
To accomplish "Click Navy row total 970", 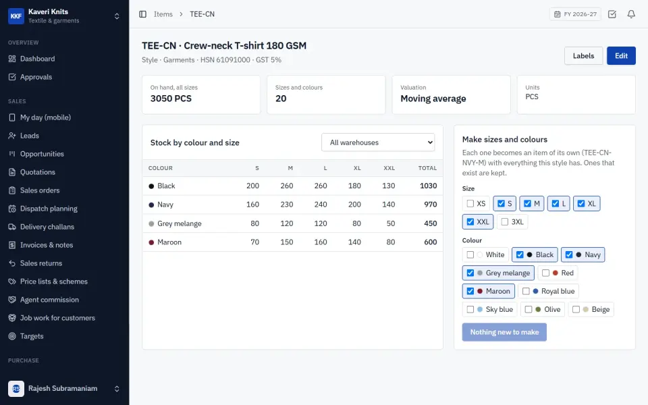I will (x=430, y=205).
